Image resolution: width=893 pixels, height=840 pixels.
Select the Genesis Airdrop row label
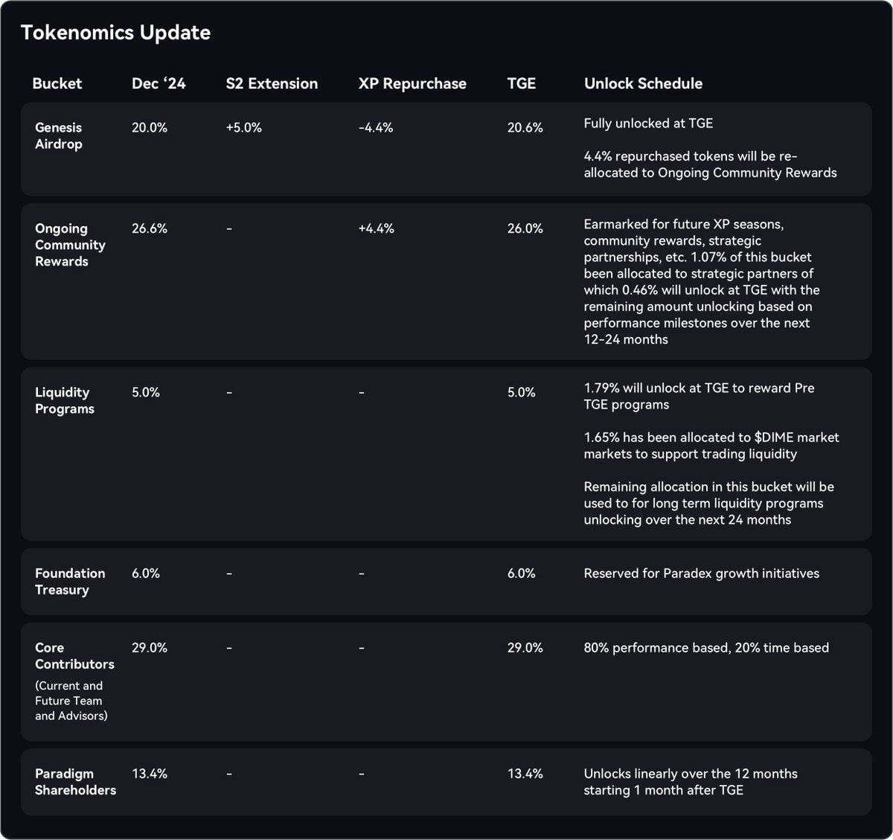click(59, 135)
